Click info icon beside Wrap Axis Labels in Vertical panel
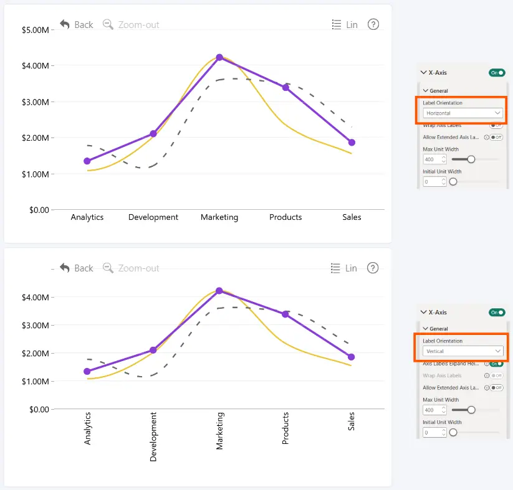Viewport: 513px width, 490px height. (486, 375)
